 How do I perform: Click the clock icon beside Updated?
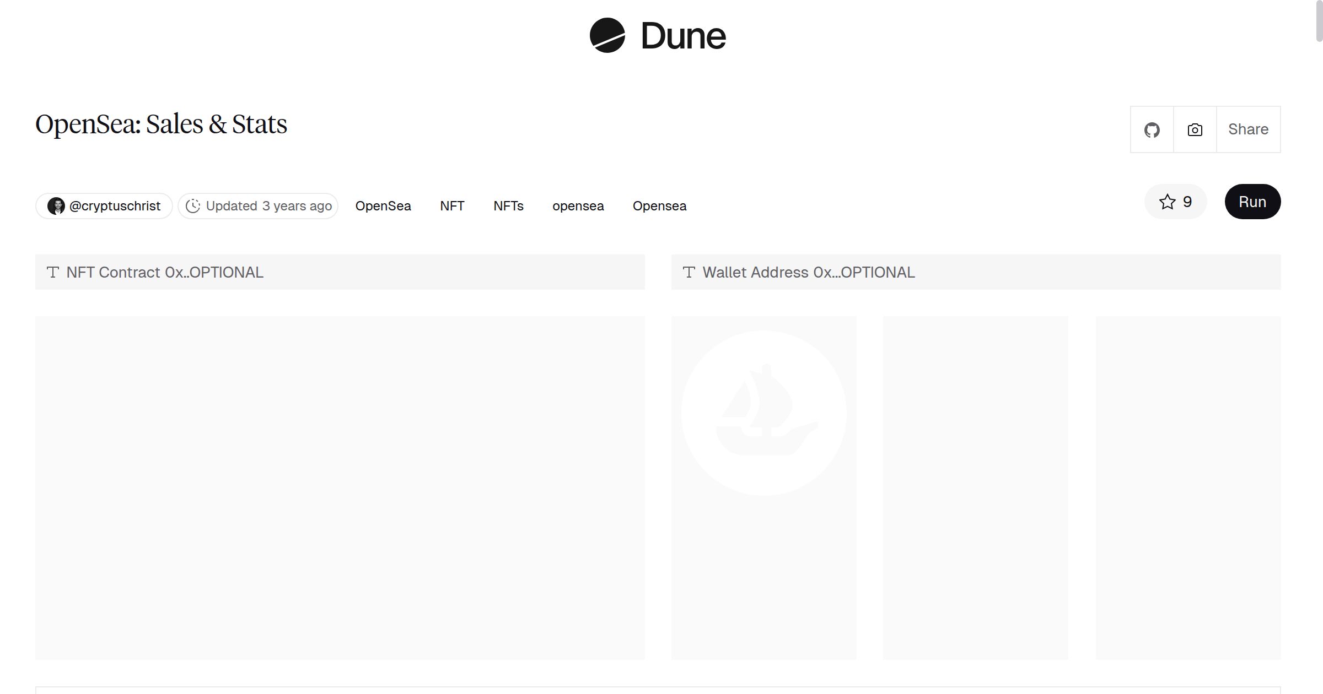pyautogui.click(x=192, y=206)
